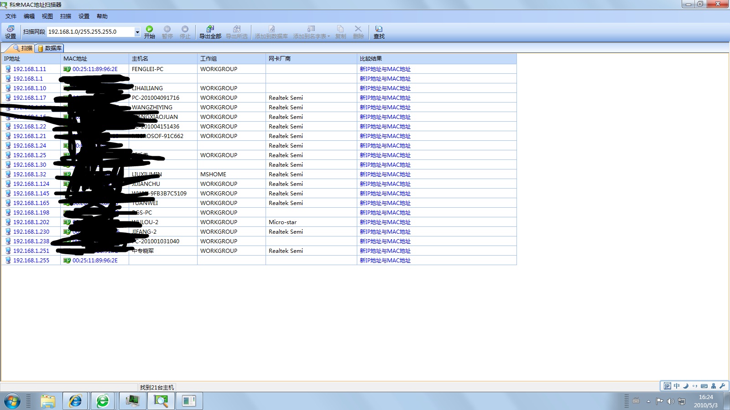730x410 pixels.
Task: Click the 停止 stop toolbar icon
Action: click(185, 32)
